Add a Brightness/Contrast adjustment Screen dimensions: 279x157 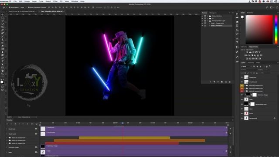coord(247,52)
